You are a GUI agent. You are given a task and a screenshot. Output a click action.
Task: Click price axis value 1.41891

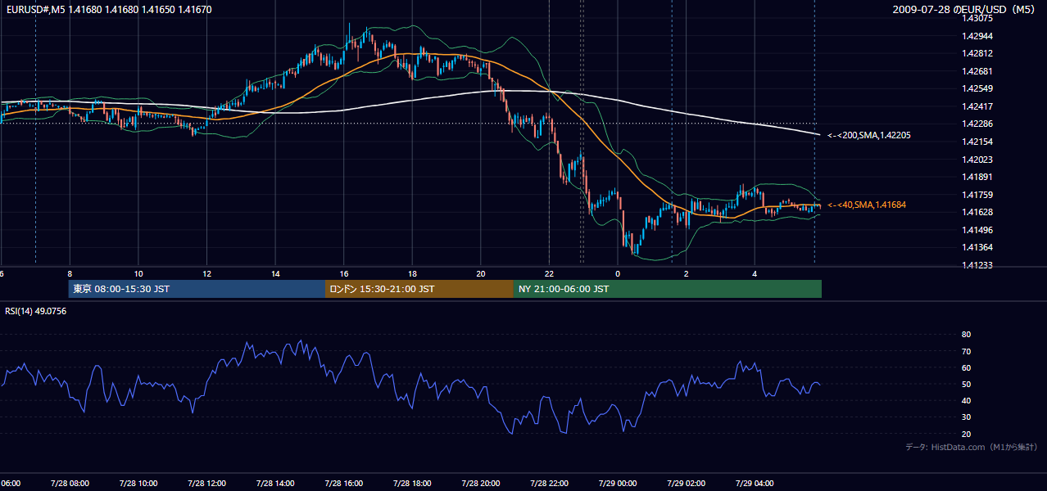click(977, 177)
